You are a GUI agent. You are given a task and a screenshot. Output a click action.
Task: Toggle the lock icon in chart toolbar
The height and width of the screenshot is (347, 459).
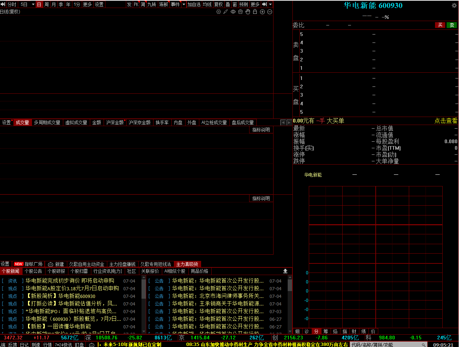(255, 12)
